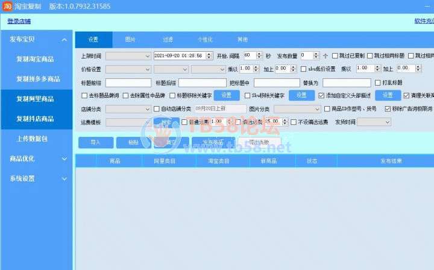Open 上传数据包 in the sidebar
Image resolution: width=434 pixels, height=270 pixels.
click(33, 139)
